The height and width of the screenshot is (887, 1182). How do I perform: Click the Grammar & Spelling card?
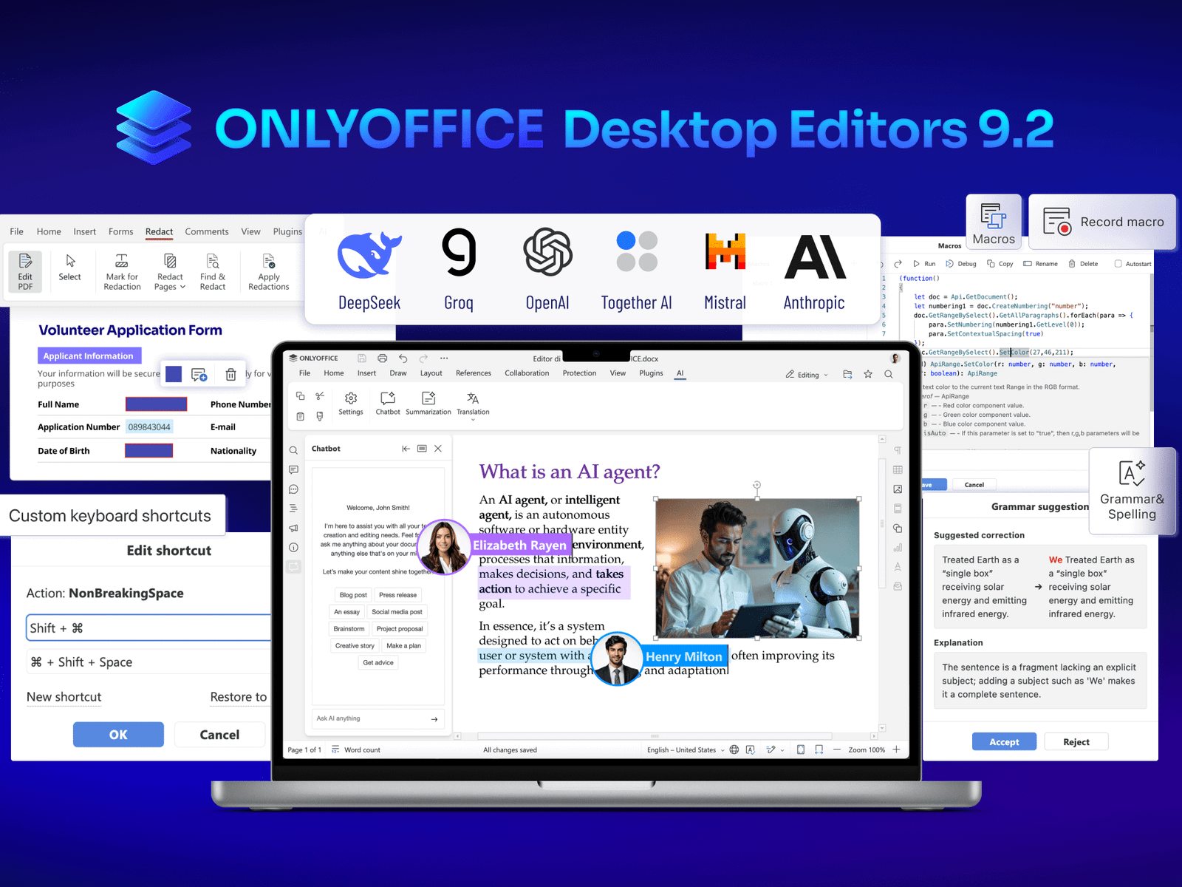1132,492
